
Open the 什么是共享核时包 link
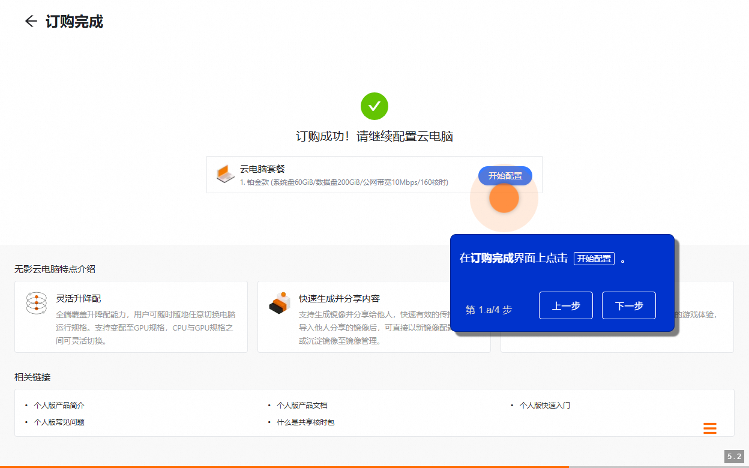pyautogui.click(x=305, y=422)
